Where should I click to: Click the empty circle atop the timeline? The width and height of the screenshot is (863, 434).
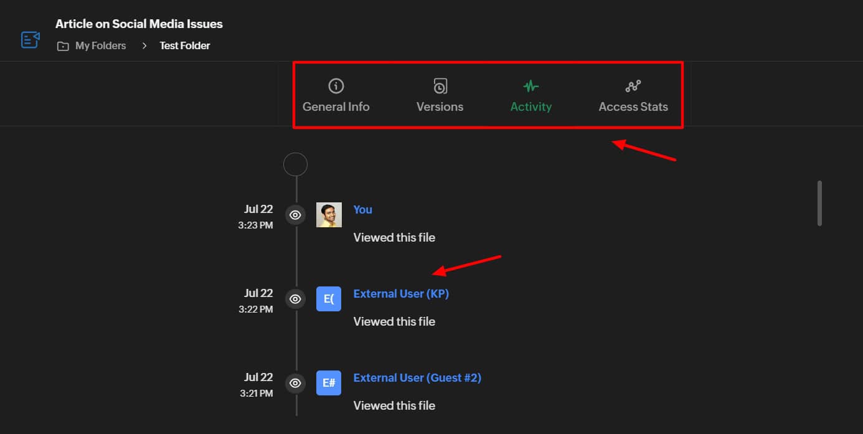(x=295, y=164)
